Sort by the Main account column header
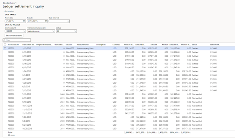 [13, 45]
